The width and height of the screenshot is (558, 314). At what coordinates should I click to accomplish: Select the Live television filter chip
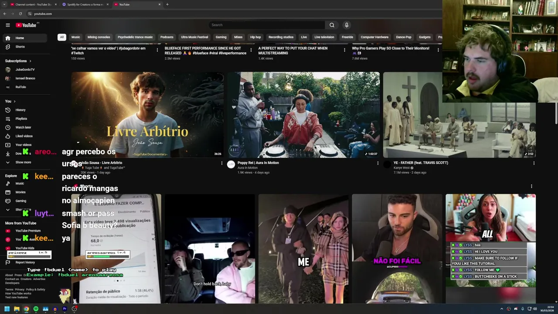click(324, 37)
